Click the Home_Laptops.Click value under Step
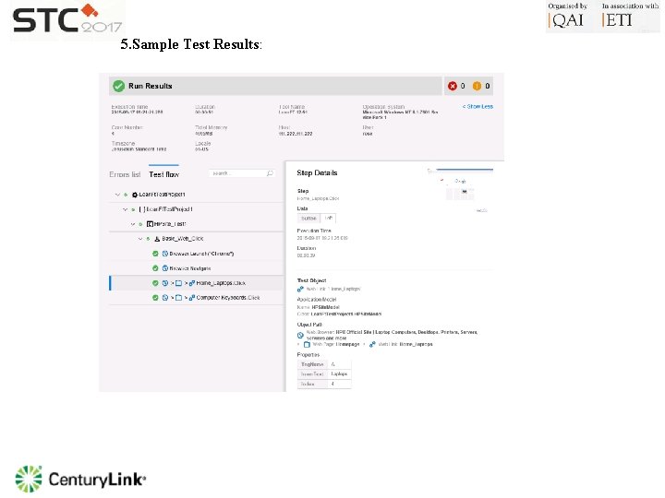 coord(318,198)
